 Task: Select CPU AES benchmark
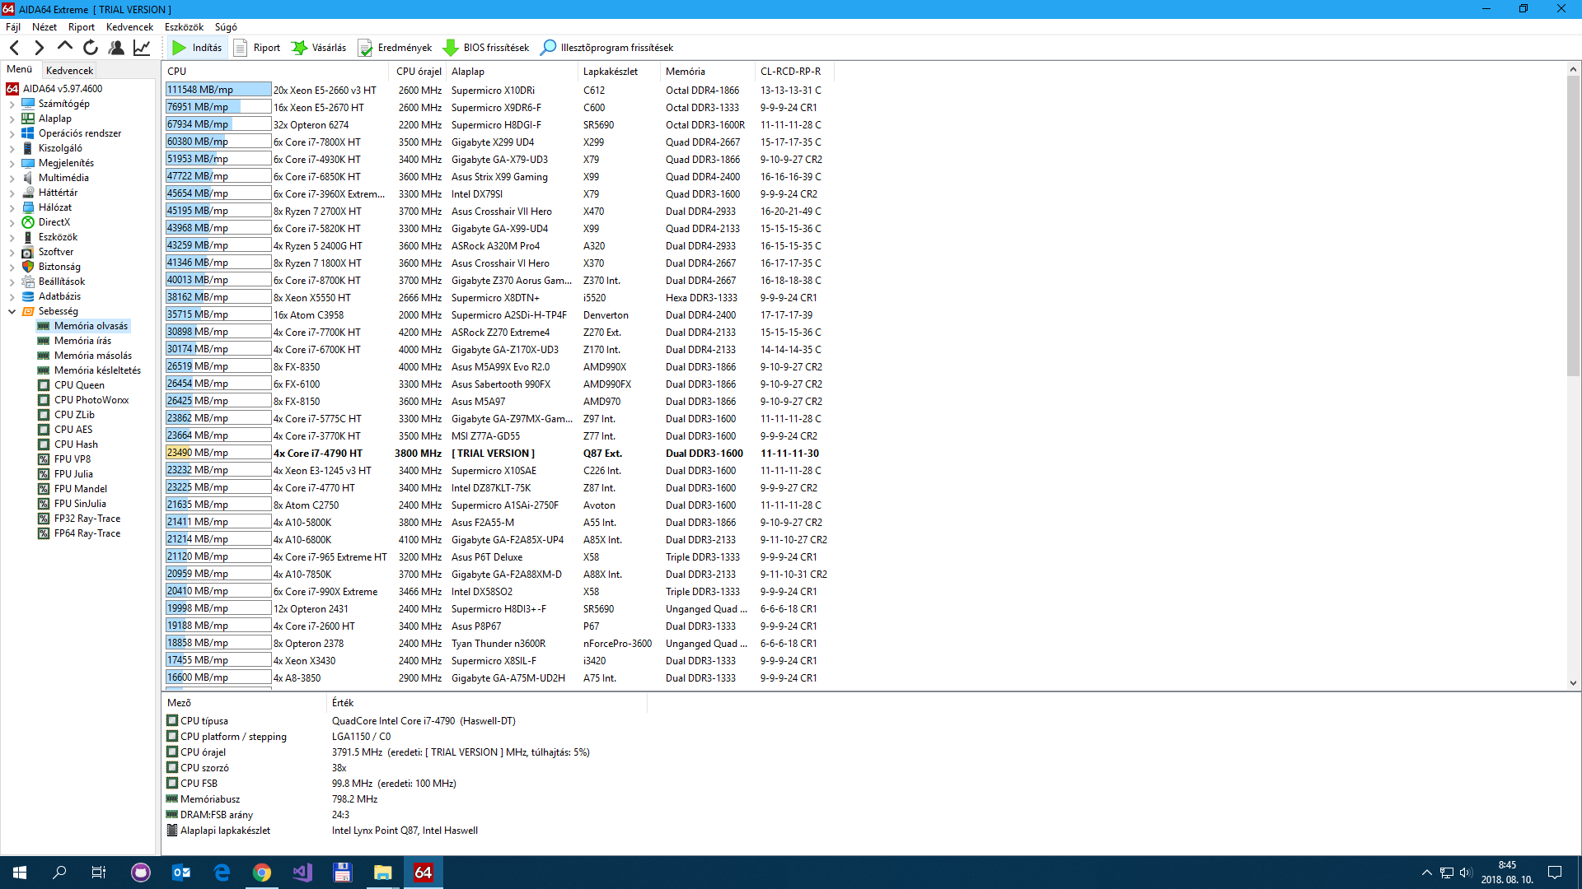point(73,430)
